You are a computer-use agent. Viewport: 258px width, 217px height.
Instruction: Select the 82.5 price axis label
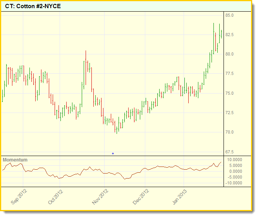pyautogui.click(x=230, y=35)
